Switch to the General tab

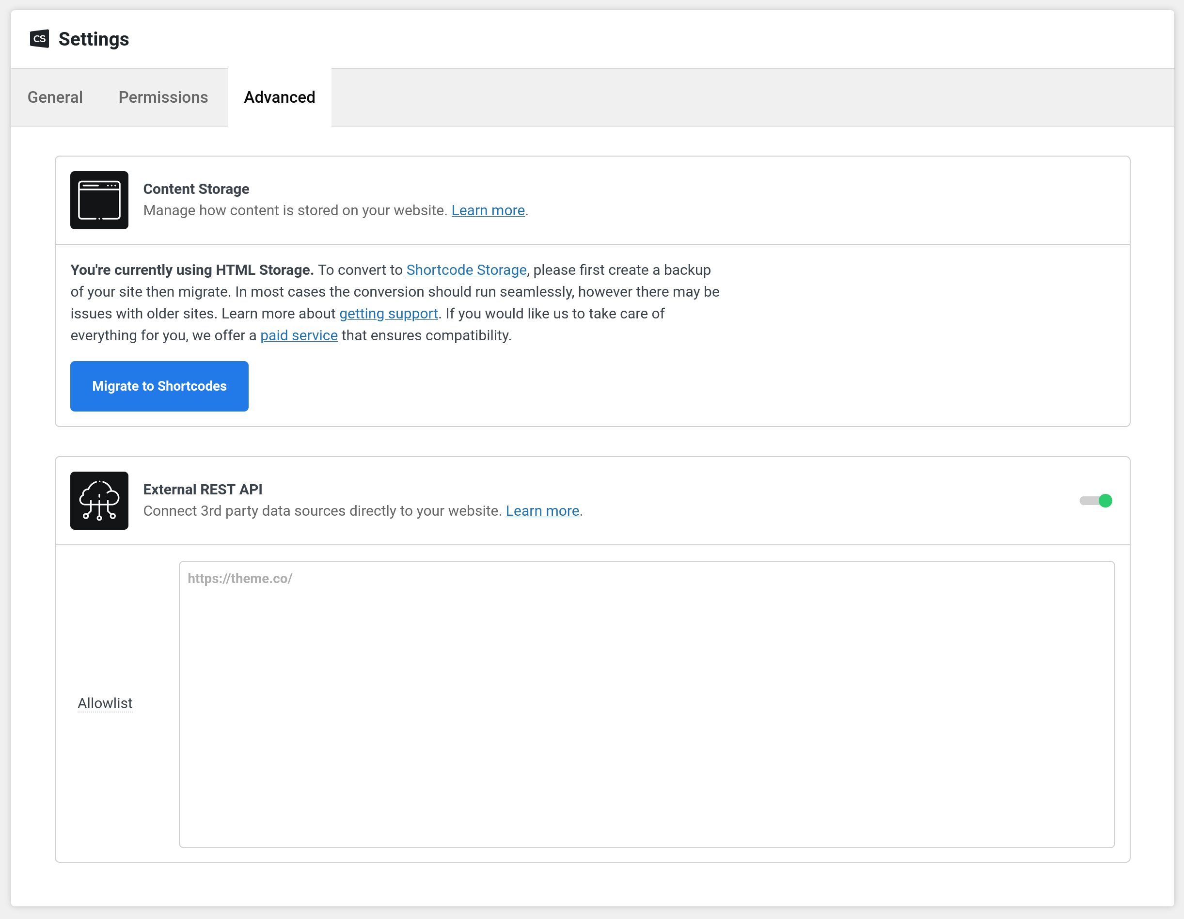tap(54, 97)
